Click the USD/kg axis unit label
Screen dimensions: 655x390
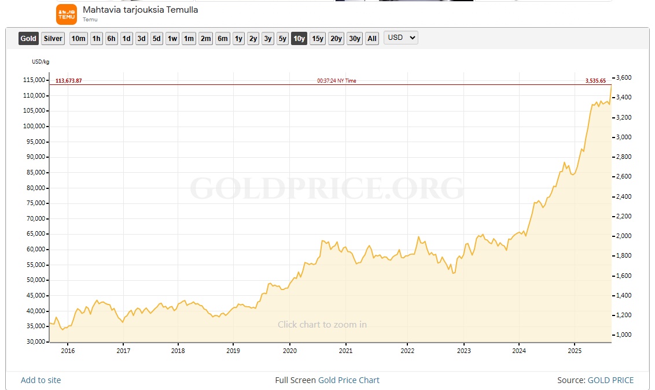41,62
